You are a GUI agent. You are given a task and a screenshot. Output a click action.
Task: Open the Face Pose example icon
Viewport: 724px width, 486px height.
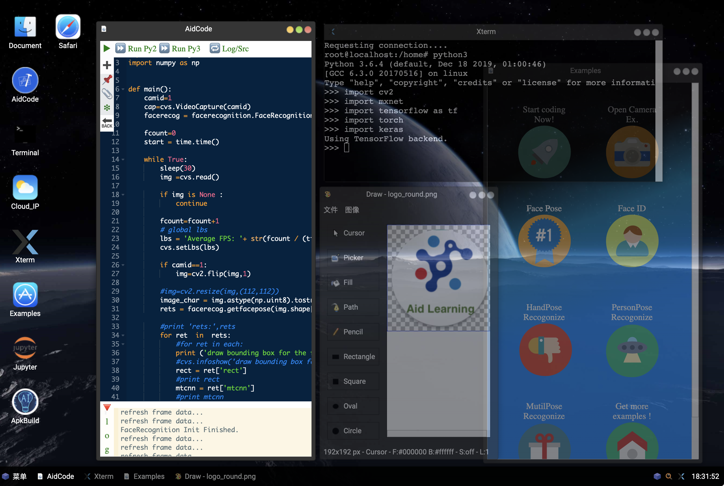click(544, 241)
